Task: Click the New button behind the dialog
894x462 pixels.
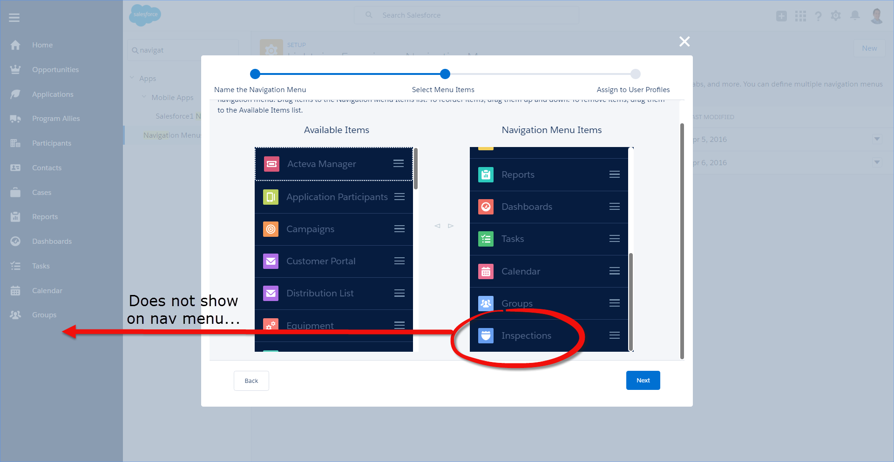Action: coord(869,48)
